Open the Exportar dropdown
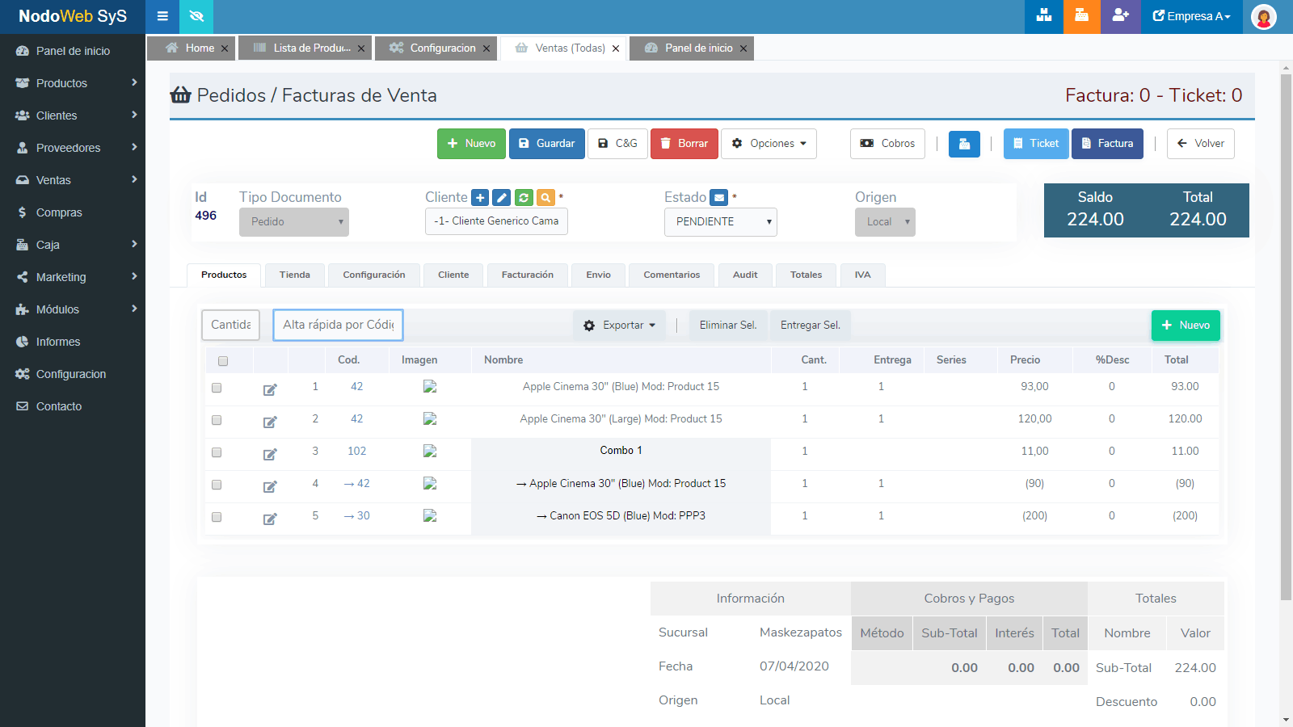 pos(620,326)
